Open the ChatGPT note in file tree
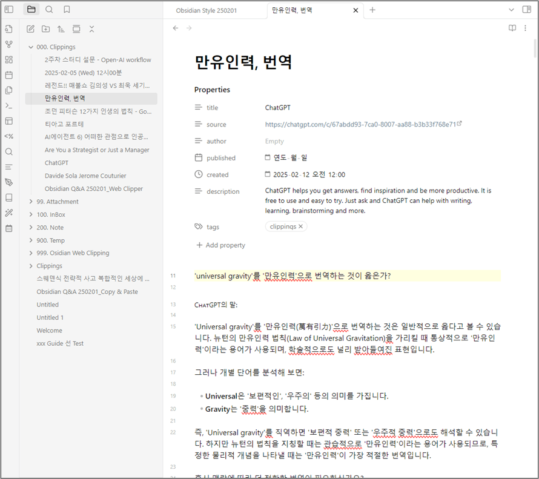 (56, 163)
